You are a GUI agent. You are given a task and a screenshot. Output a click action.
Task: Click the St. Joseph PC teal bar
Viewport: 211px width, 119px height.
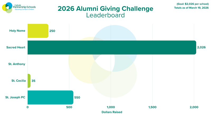50,97
